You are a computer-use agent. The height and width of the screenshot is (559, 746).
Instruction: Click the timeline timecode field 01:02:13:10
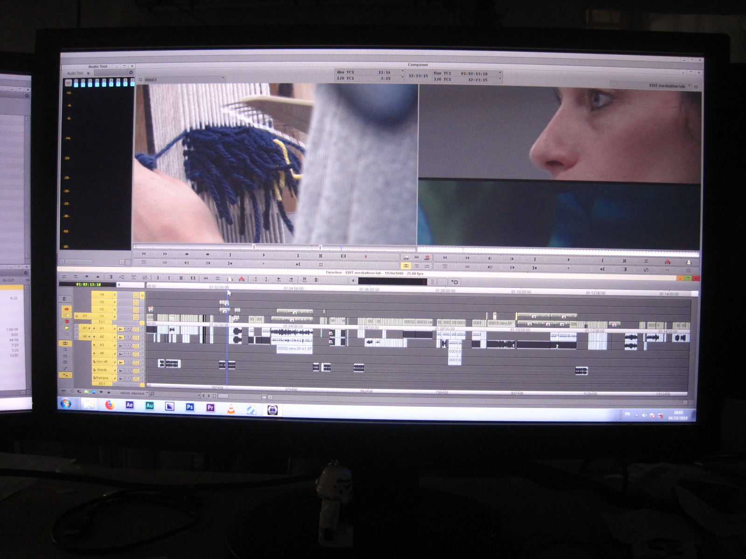coord(88,284)
